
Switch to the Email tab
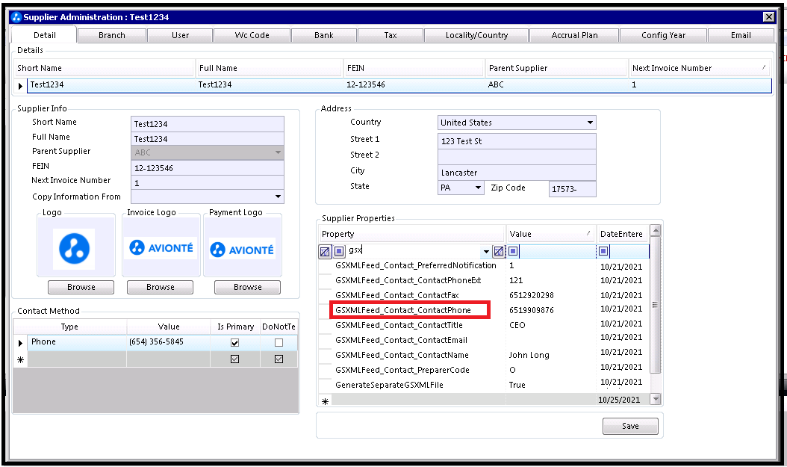click(x=741, y=35)
